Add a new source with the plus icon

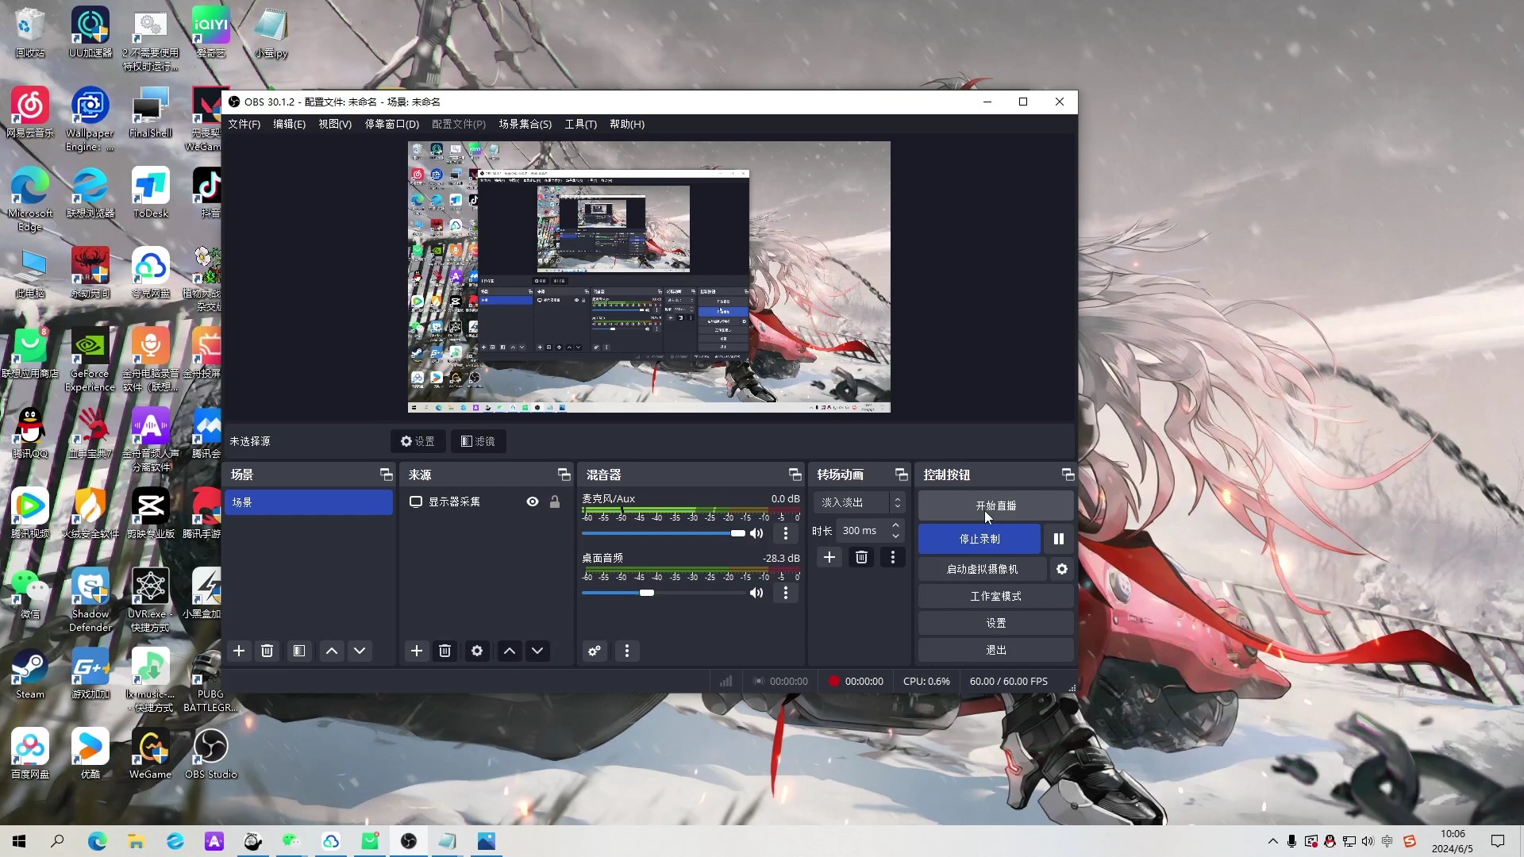coord(417,651)
